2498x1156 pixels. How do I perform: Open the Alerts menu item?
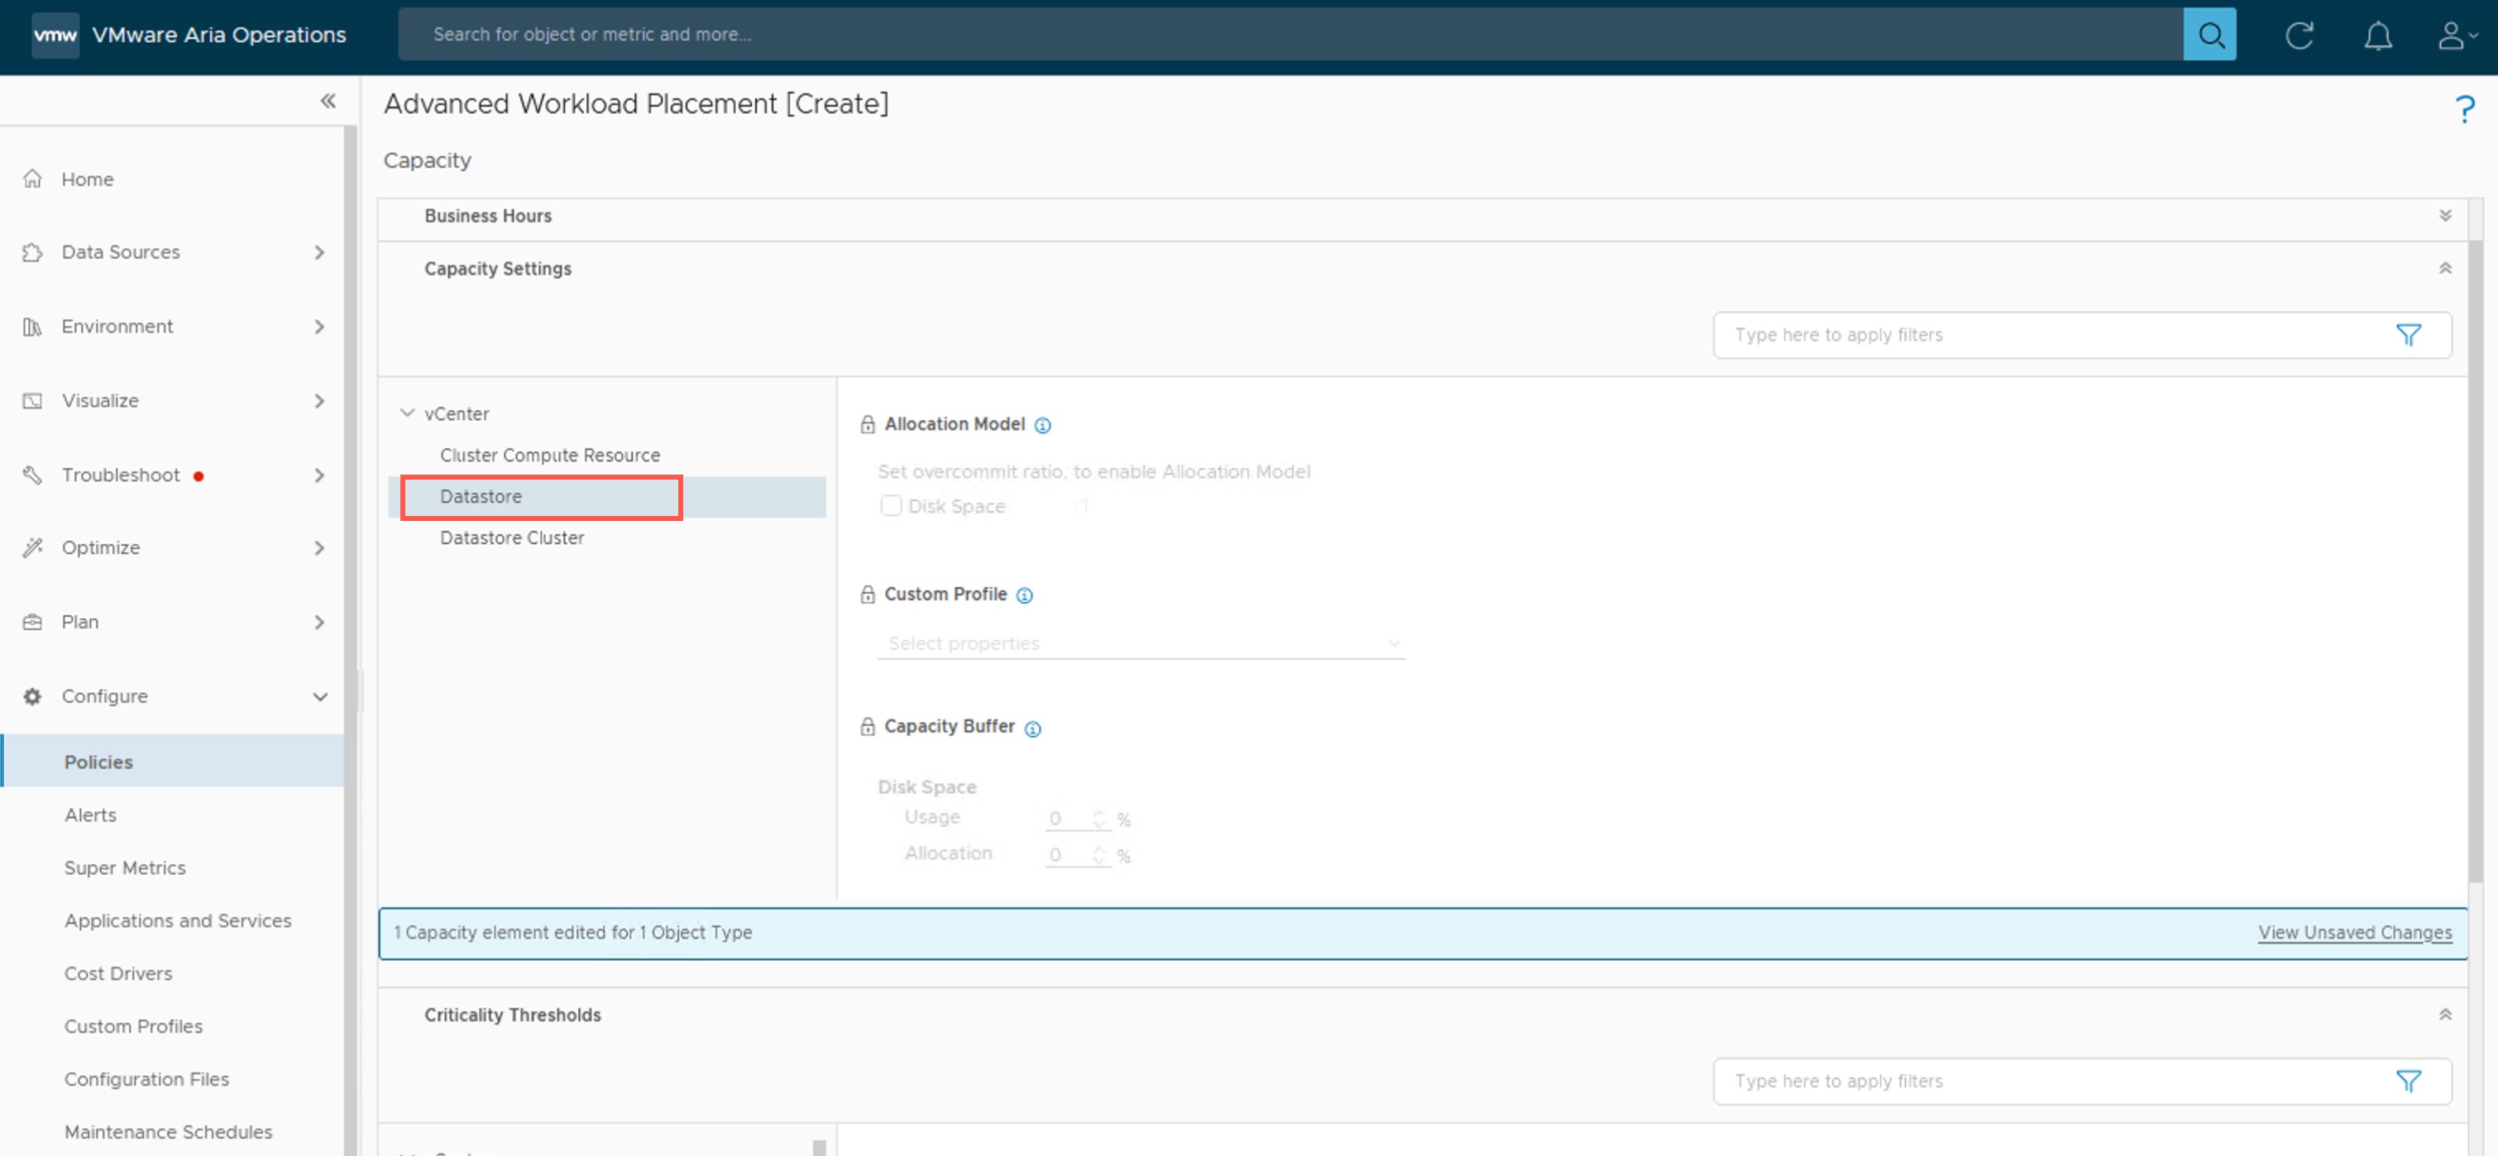click(x=90, y=814)
